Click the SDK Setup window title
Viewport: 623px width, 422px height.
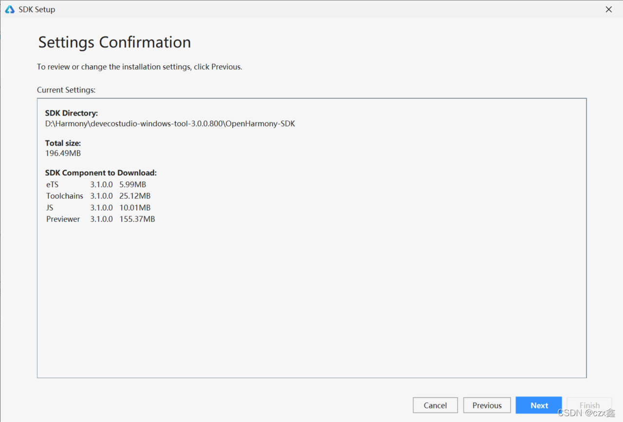pos(37,9)
